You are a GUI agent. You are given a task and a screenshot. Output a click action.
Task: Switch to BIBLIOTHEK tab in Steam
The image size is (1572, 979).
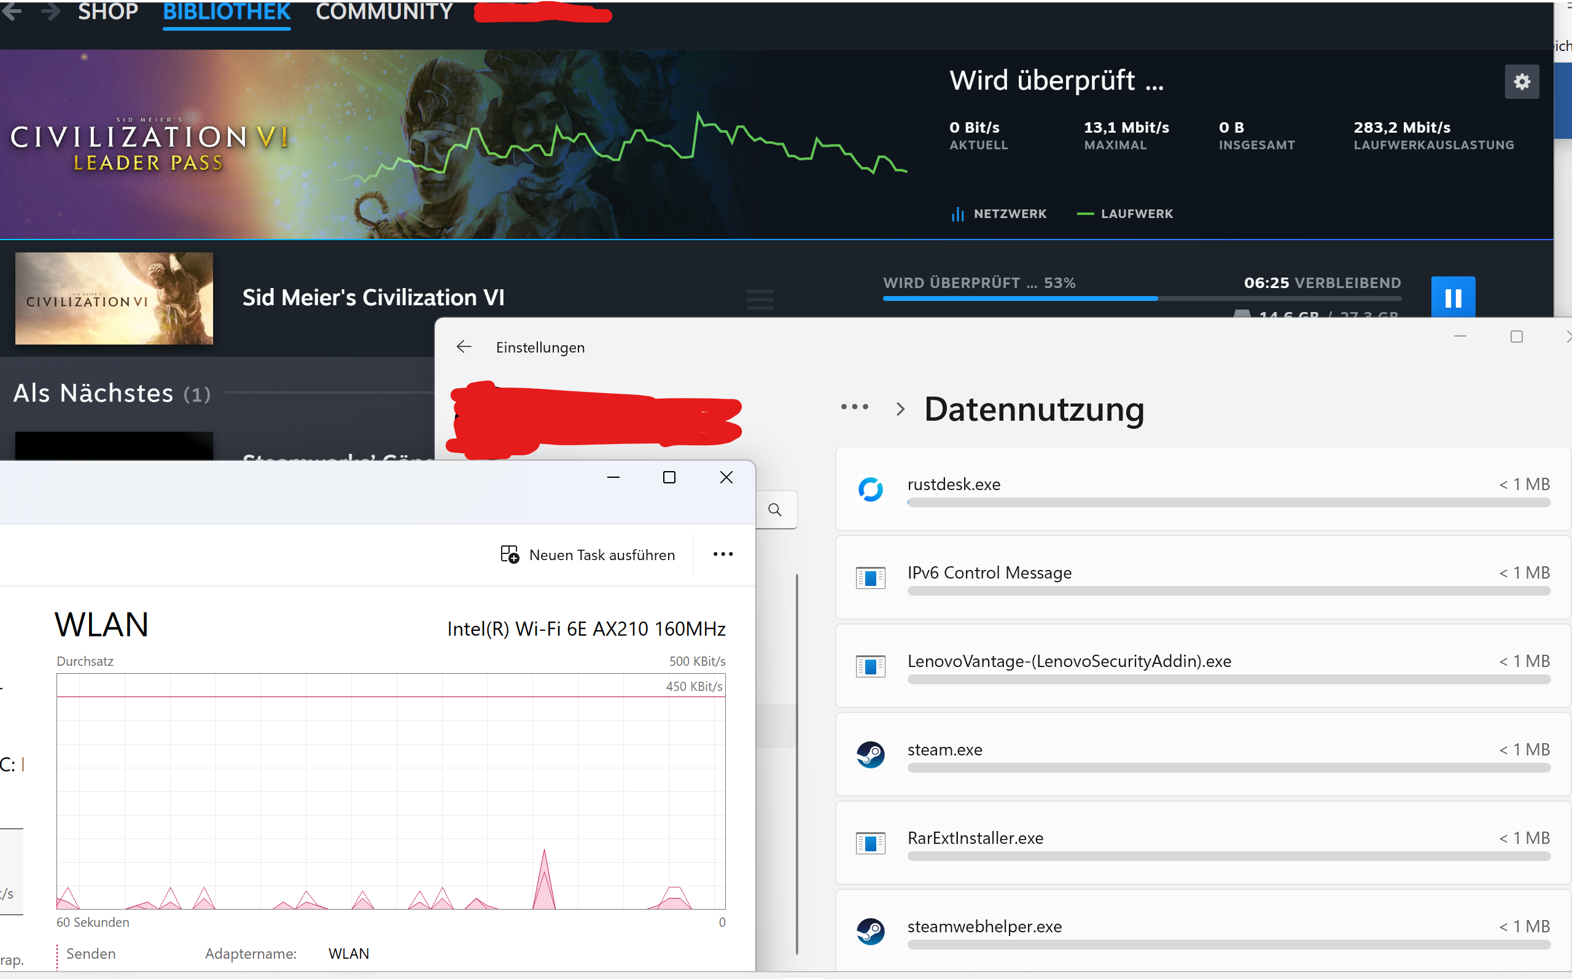227,12
